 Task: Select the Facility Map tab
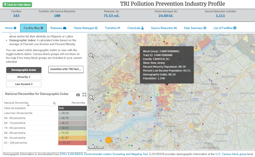[33, 28]
